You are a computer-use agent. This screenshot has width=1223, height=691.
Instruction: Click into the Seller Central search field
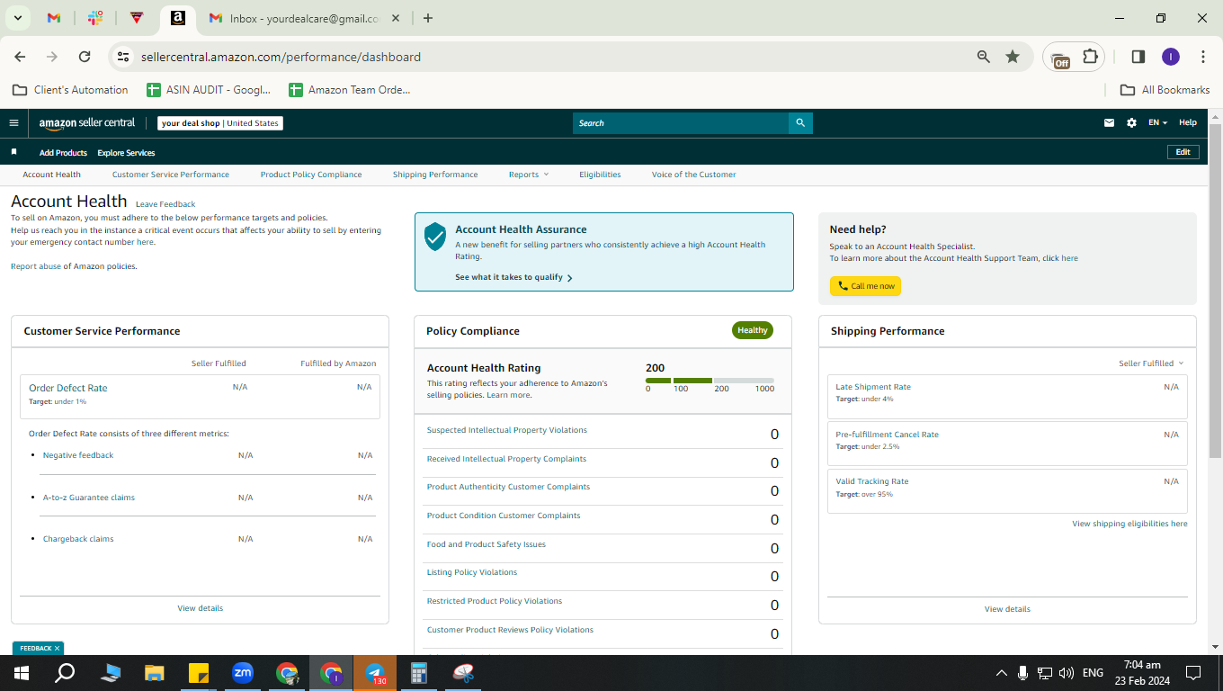(681, 123)
